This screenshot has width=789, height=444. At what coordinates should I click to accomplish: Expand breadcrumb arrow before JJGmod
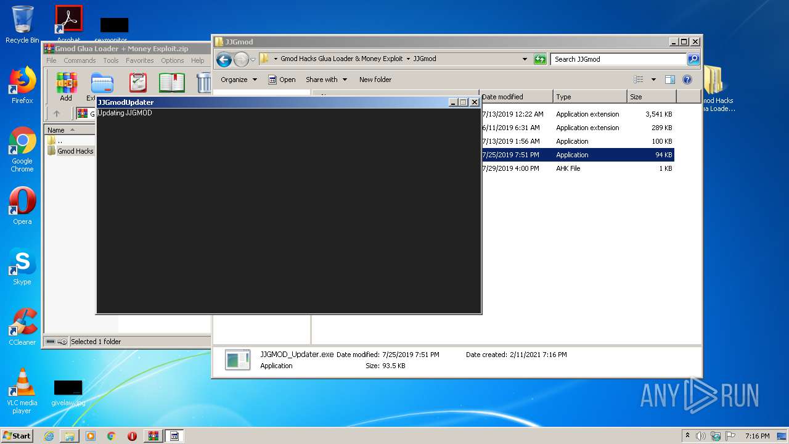point(408,59)
